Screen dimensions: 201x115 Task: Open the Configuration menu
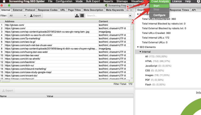pyautogui.click(x=64, y=2)
